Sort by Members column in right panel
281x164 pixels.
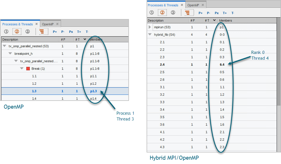[x=225, y=20]
